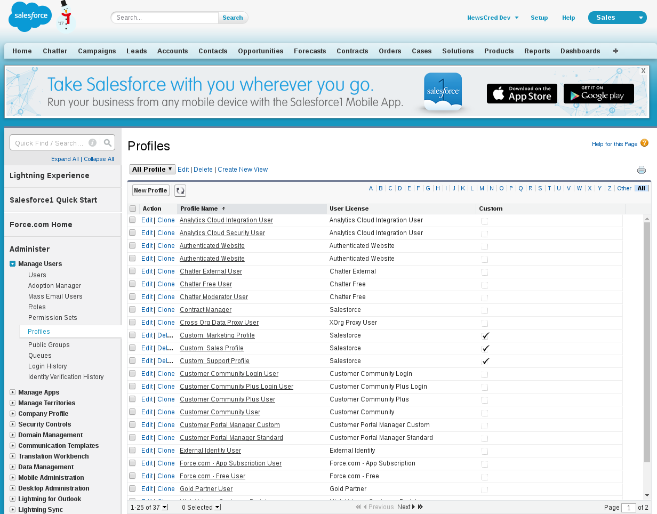
Task: Open the Accounts tab
Action: click(x=172, y=51)
